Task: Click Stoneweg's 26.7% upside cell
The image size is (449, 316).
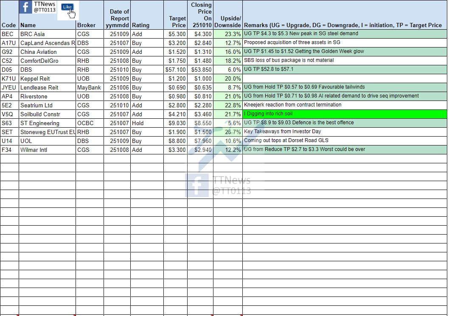Action: (x=228, y=132)
